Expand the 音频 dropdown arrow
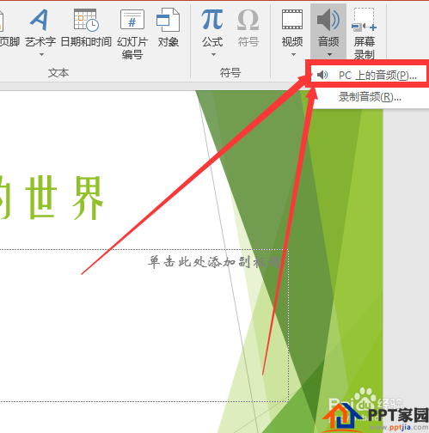The image size is (429, 433). [x=329, y=54]
